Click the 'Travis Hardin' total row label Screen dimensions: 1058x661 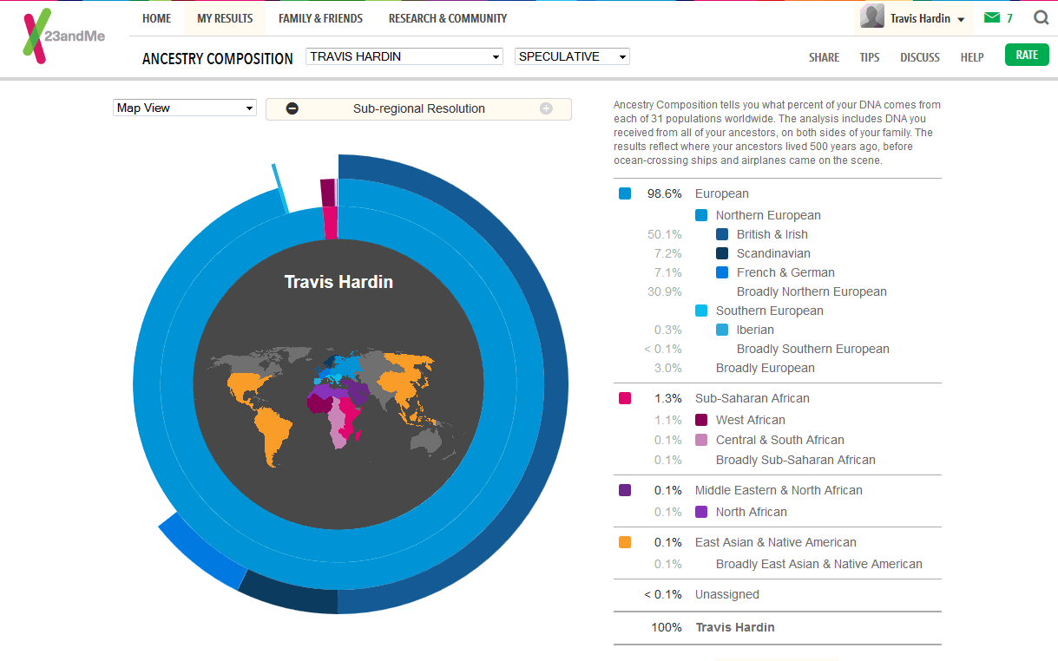pyautogui.click(x=735, y=627)
